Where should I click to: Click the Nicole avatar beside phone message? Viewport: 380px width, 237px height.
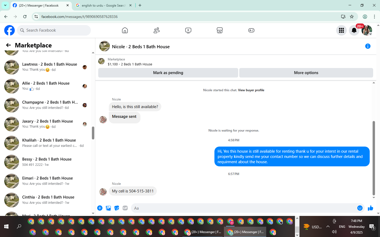(x=103, y=192)
